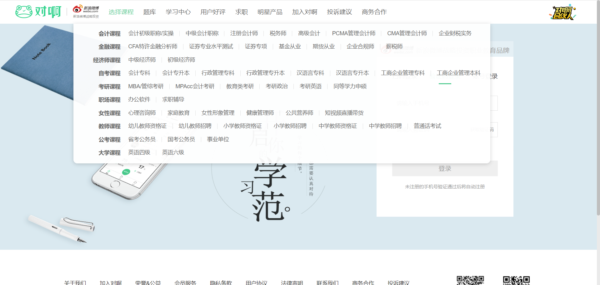The width and height of the screenshot is (600, 285).
Task: Open the 明星产品 nav item
Action: point(270,12)
